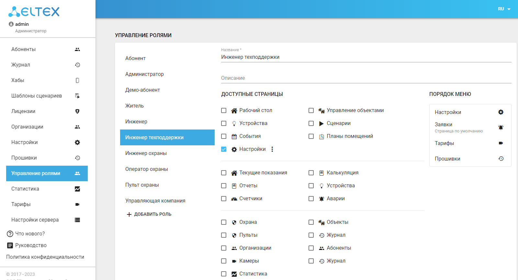Click the gear icon beside sidebar Настройки
This screenshot has width=518, height=280.
77,142
